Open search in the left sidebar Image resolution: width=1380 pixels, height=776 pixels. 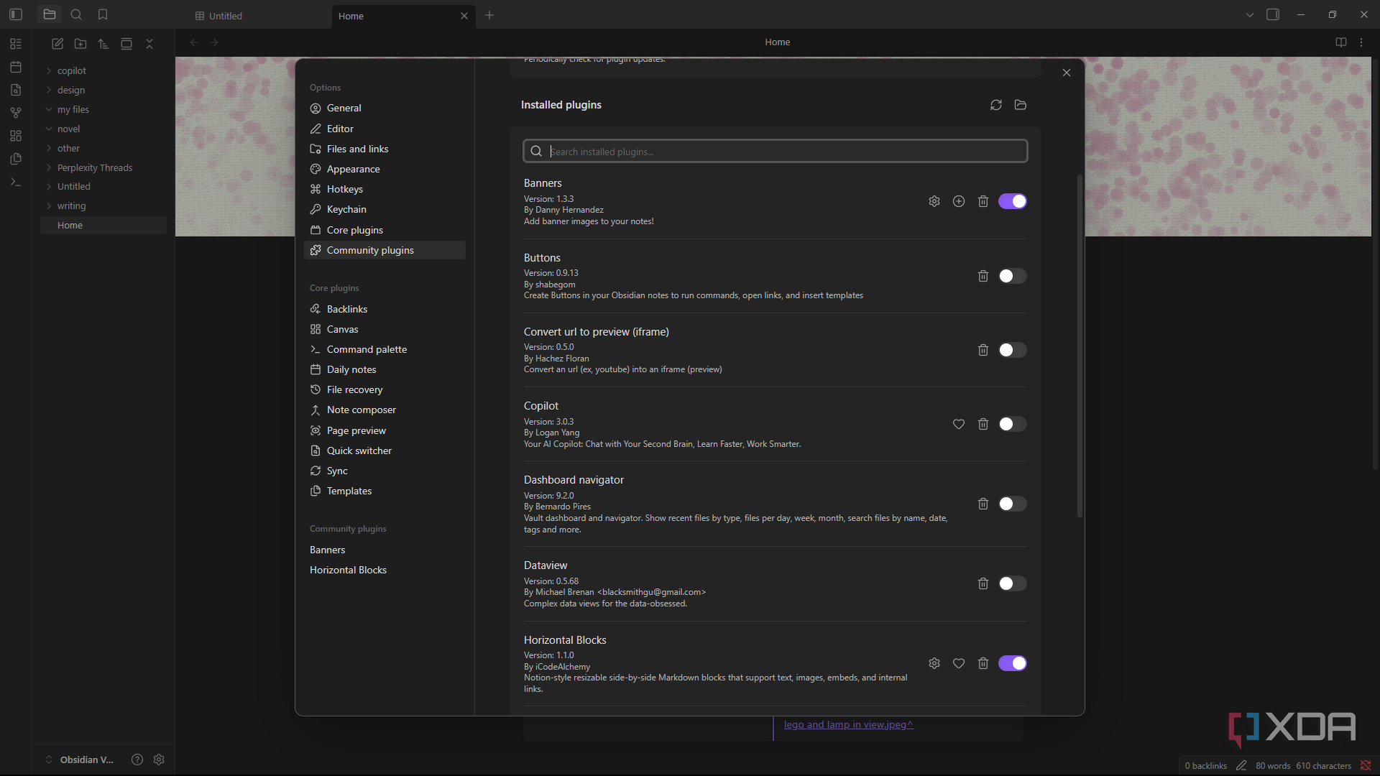click(76, 14)
